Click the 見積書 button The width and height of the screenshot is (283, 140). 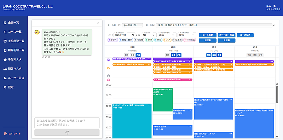(x=226, y=41)
